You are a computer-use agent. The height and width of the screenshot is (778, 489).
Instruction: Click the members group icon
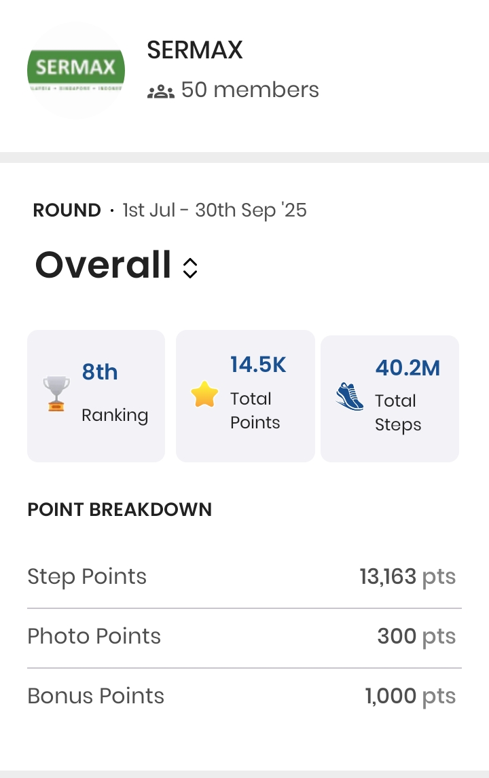pyautogui.click(x=161, y=92)
